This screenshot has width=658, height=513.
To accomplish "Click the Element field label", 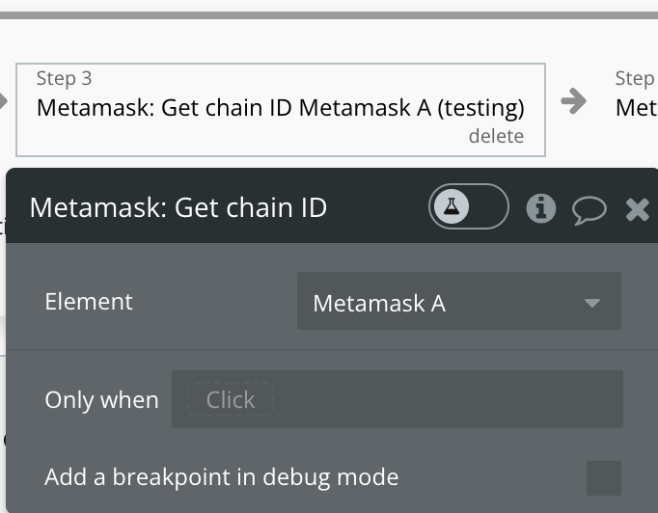I will (x=89, y=301).
